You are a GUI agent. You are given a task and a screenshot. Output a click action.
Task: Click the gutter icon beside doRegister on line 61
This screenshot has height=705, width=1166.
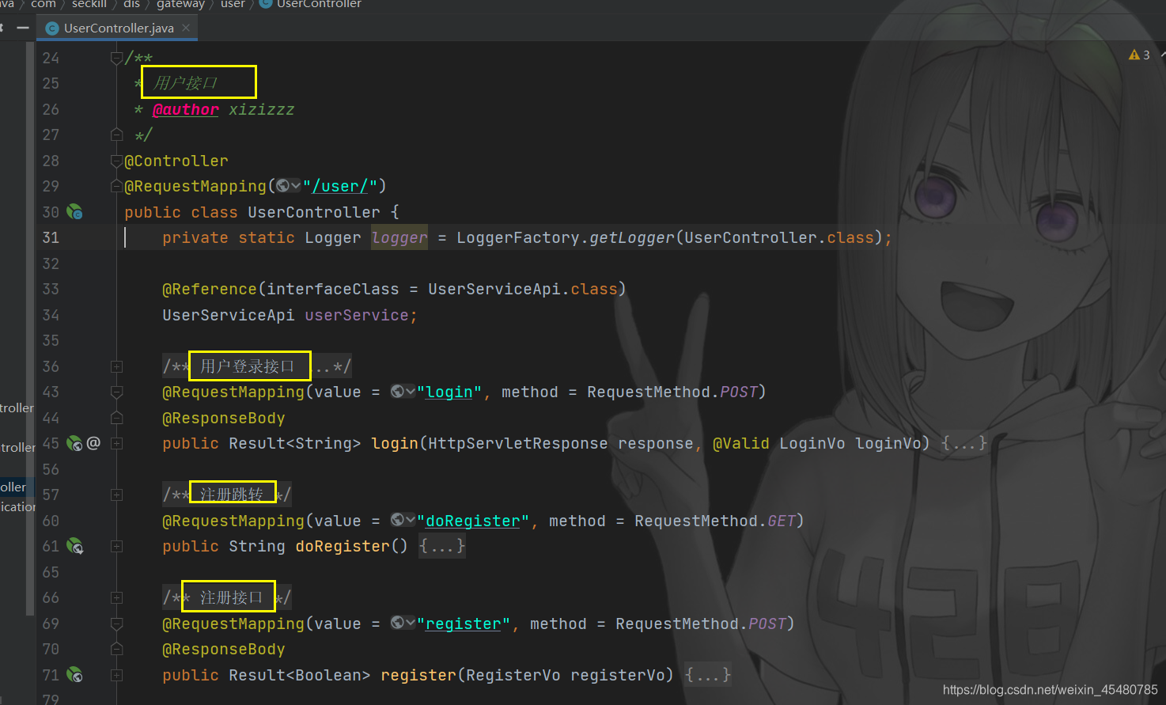(x=74, y=546)
